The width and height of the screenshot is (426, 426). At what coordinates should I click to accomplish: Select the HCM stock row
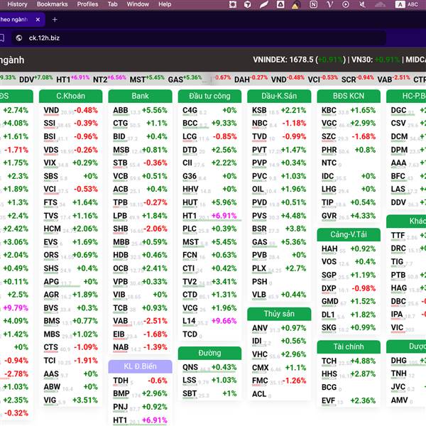pyautogui.click(x=70, y=229)
